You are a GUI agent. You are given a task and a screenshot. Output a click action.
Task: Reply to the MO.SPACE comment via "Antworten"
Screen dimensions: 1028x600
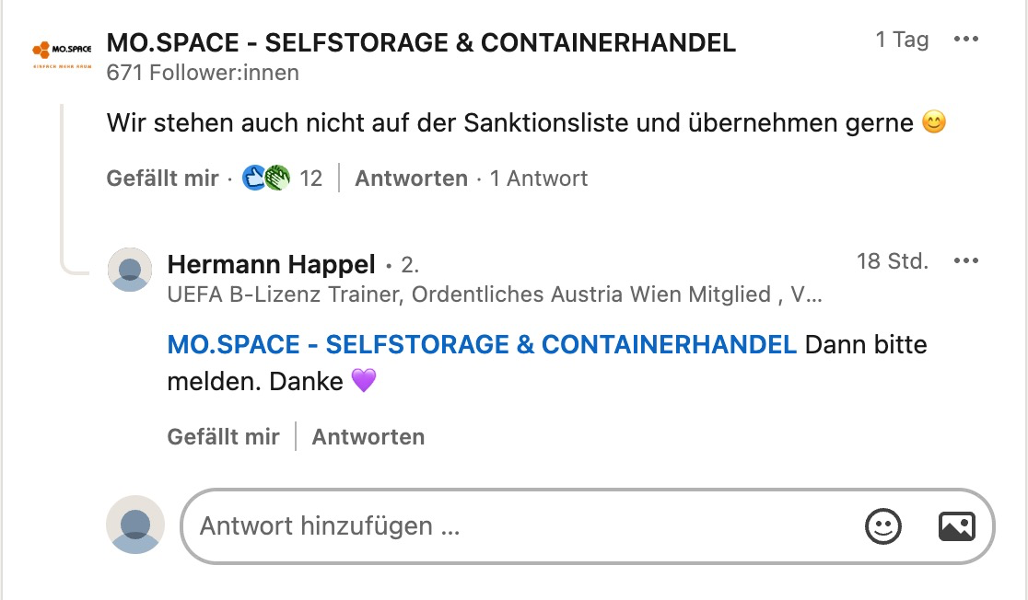411,178
